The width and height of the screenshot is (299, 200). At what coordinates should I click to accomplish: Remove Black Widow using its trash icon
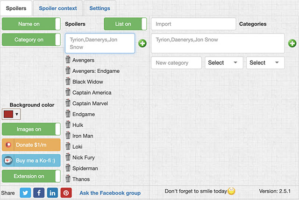68,81
